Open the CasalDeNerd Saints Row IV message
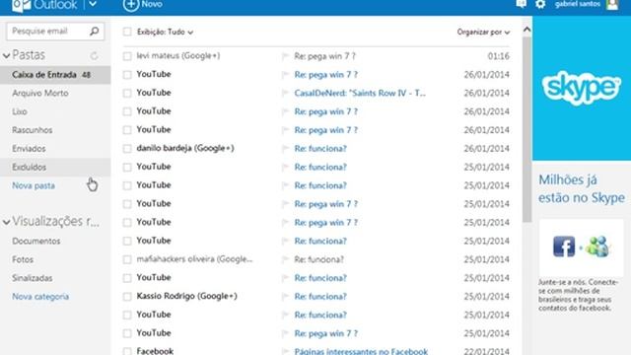The height and width of the screenshot is (355, 631). 360,93
